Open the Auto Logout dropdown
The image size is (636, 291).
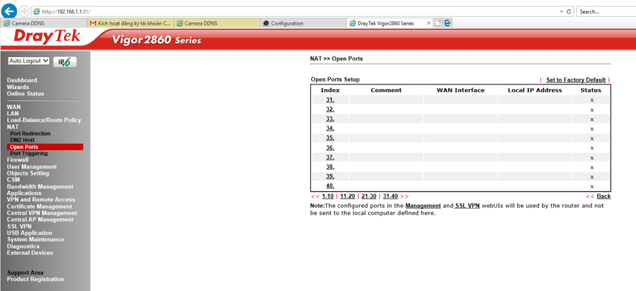coord(29,61)
